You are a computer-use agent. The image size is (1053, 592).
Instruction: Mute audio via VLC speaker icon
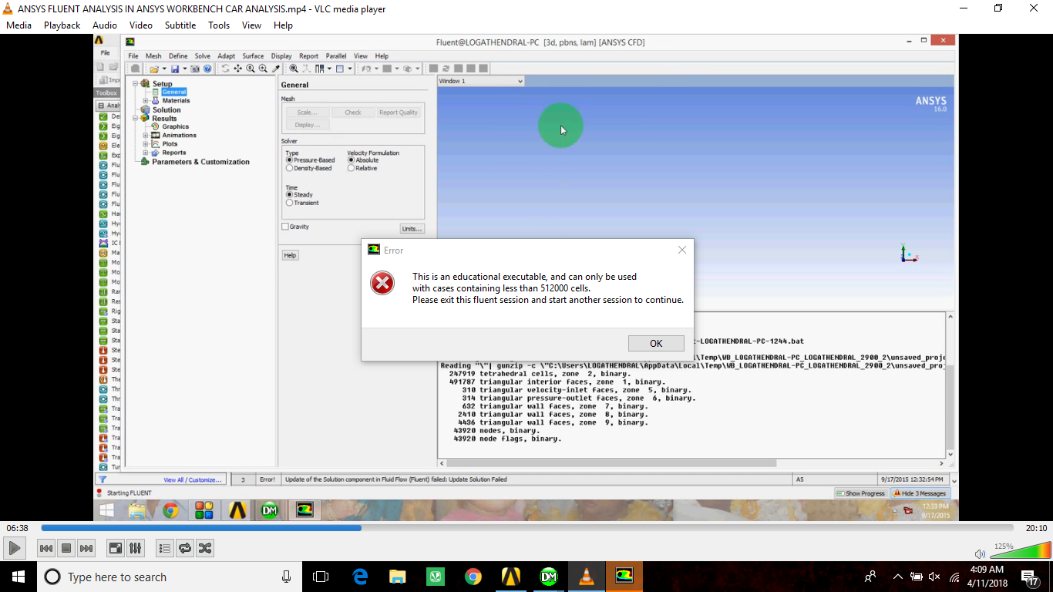coord(980,553)
